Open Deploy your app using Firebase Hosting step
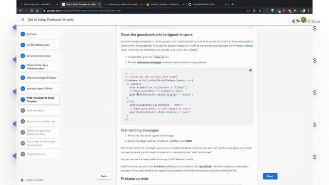329x185 pixels. (x=39, y=132)
